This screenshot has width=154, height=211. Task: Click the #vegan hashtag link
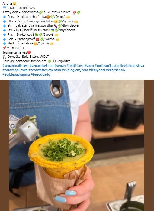coord(60,66)
